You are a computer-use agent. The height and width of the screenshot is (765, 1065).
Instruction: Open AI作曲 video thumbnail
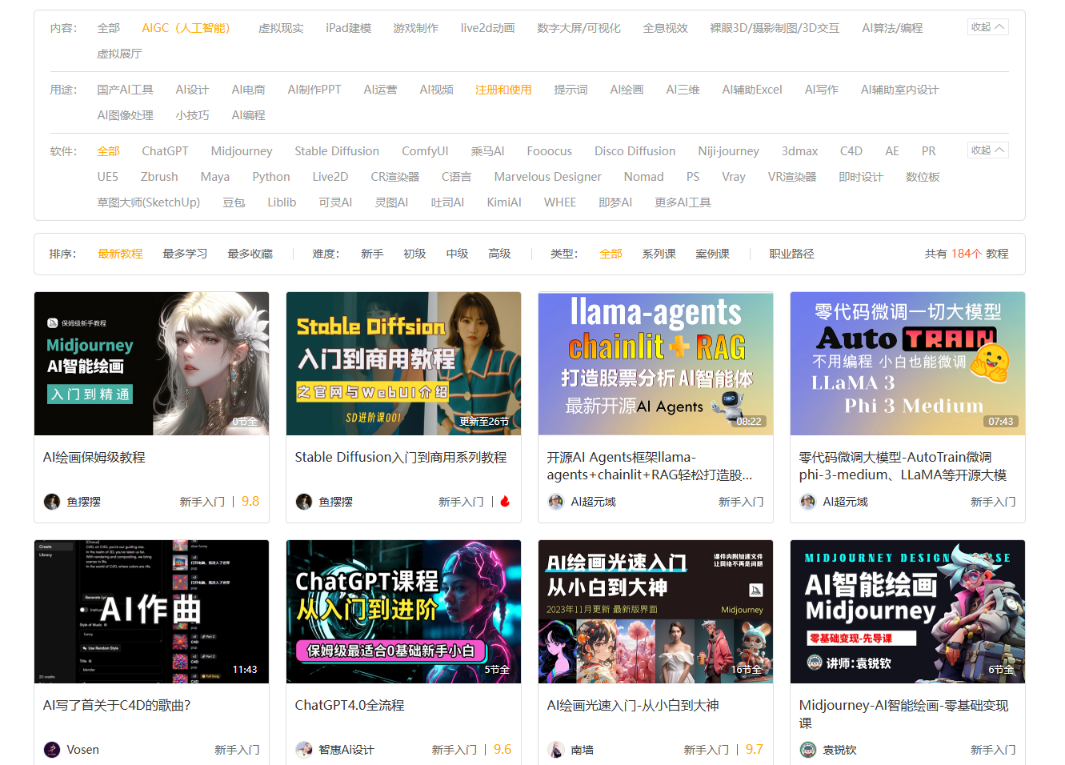(151, 611)
